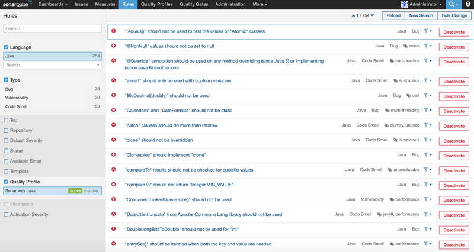Open the Administrator account dropdown
Viewport: 474px width, 252px height.
click(x=425, y=4)
